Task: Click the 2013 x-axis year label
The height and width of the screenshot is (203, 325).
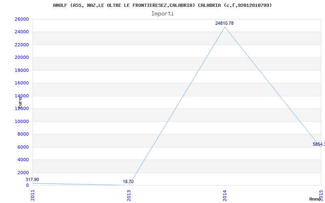Action: [129, 195]
